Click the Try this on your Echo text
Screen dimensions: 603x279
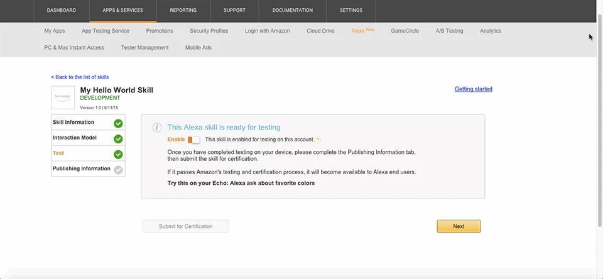[241, 183]
